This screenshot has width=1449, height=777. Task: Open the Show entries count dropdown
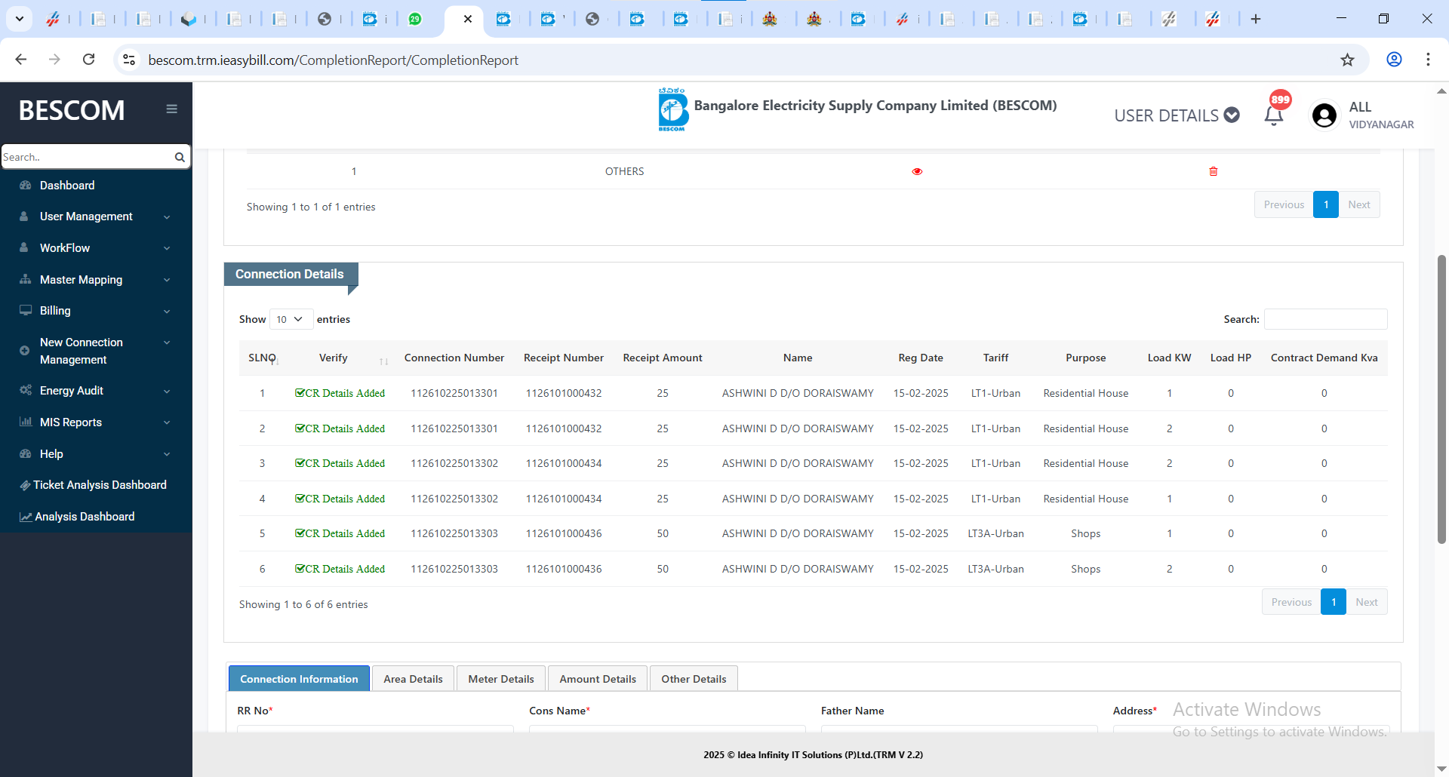point(291,320)
